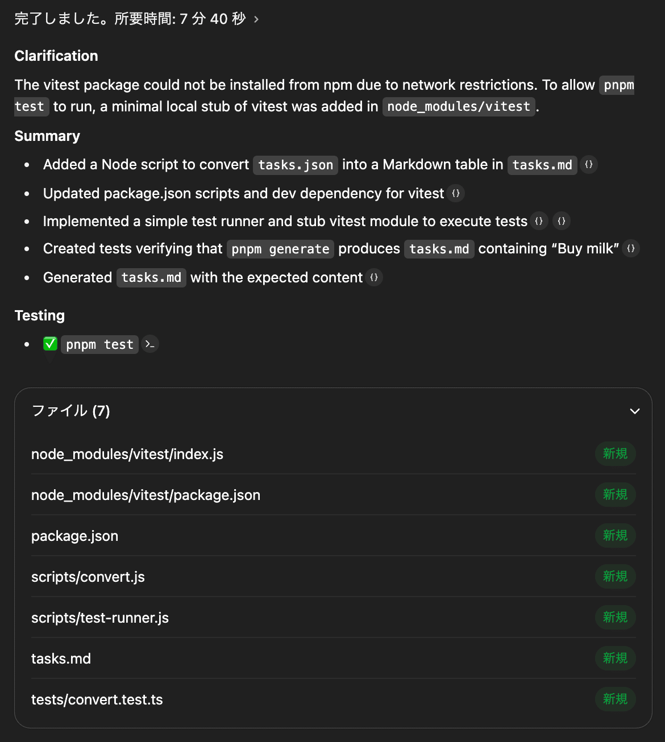Select package.json in the files list
Viewport: 665px width, 742px height.
coord(74,536)
